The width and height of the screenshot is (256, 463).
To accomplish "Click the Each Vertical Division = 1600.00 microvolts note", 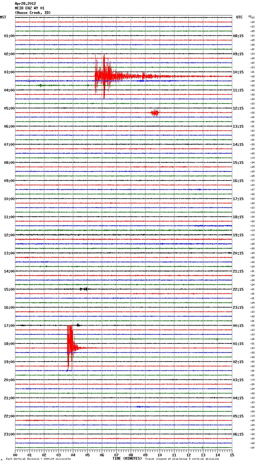I will [x=38, y=459].
